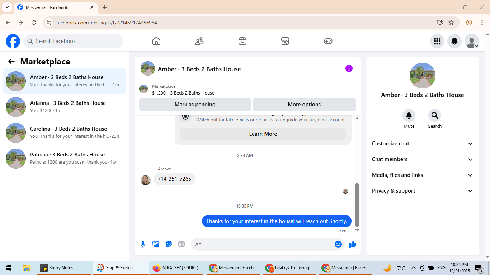
Task: Show hidden system tray icons
Action: tap(413, 268)
